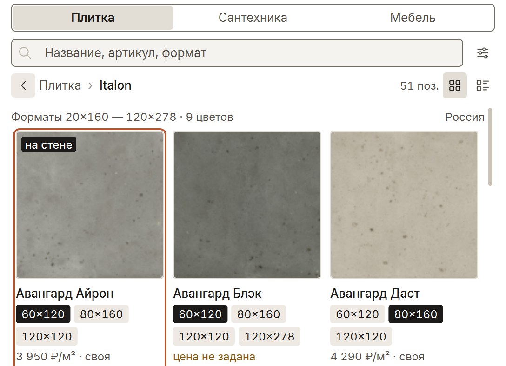Choose 120×120 format for Авангард Блэк
The width and height of the screenshot is (506, 366).
(x=204, y=336)
